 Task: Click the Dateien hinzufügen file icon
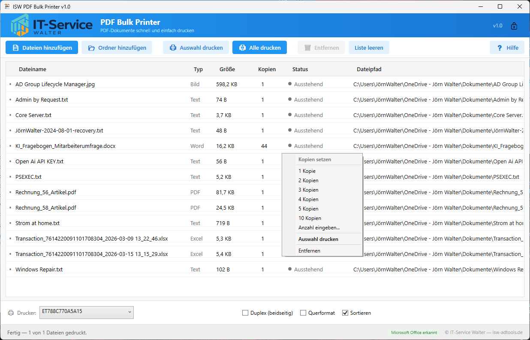point(15,48)
